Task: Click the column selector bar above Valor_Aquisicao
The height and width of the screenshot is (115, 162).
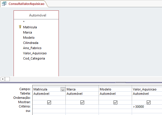Action: coord(147,86)
